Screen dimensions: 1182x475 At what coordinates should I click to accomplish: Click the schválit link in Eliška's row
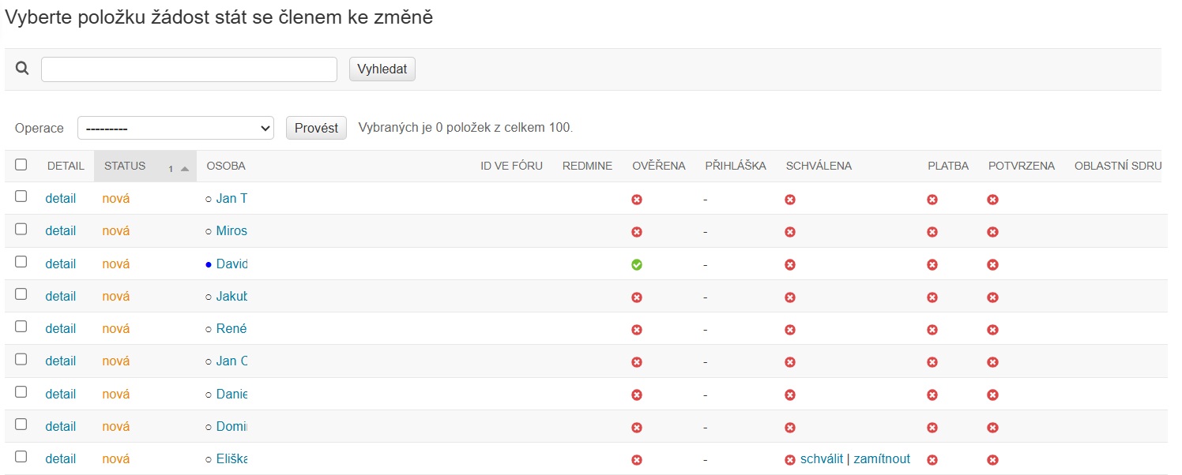click(822, 459)
